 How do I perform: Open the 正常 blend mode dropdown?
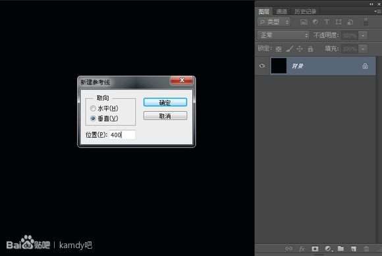click(283, 36)
